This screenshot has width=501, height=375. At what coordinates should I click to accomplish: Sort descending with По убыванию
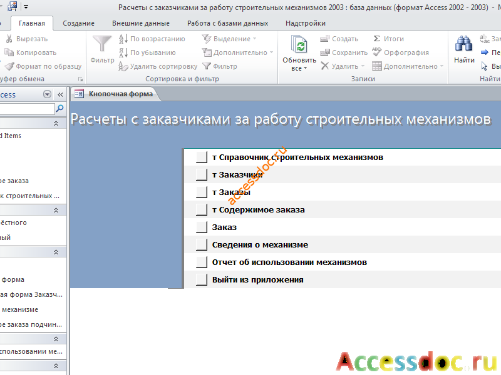tap(147, 52)
